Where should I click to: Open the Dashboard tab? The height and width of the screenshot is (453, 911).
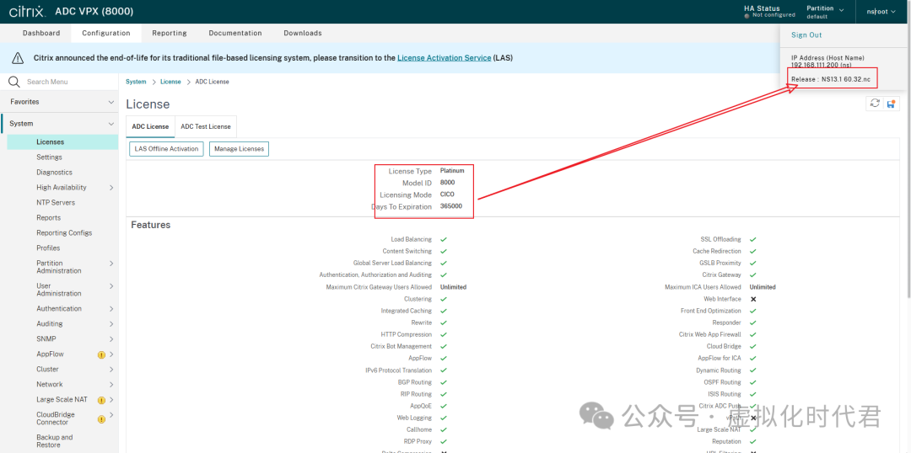[41, 33]
